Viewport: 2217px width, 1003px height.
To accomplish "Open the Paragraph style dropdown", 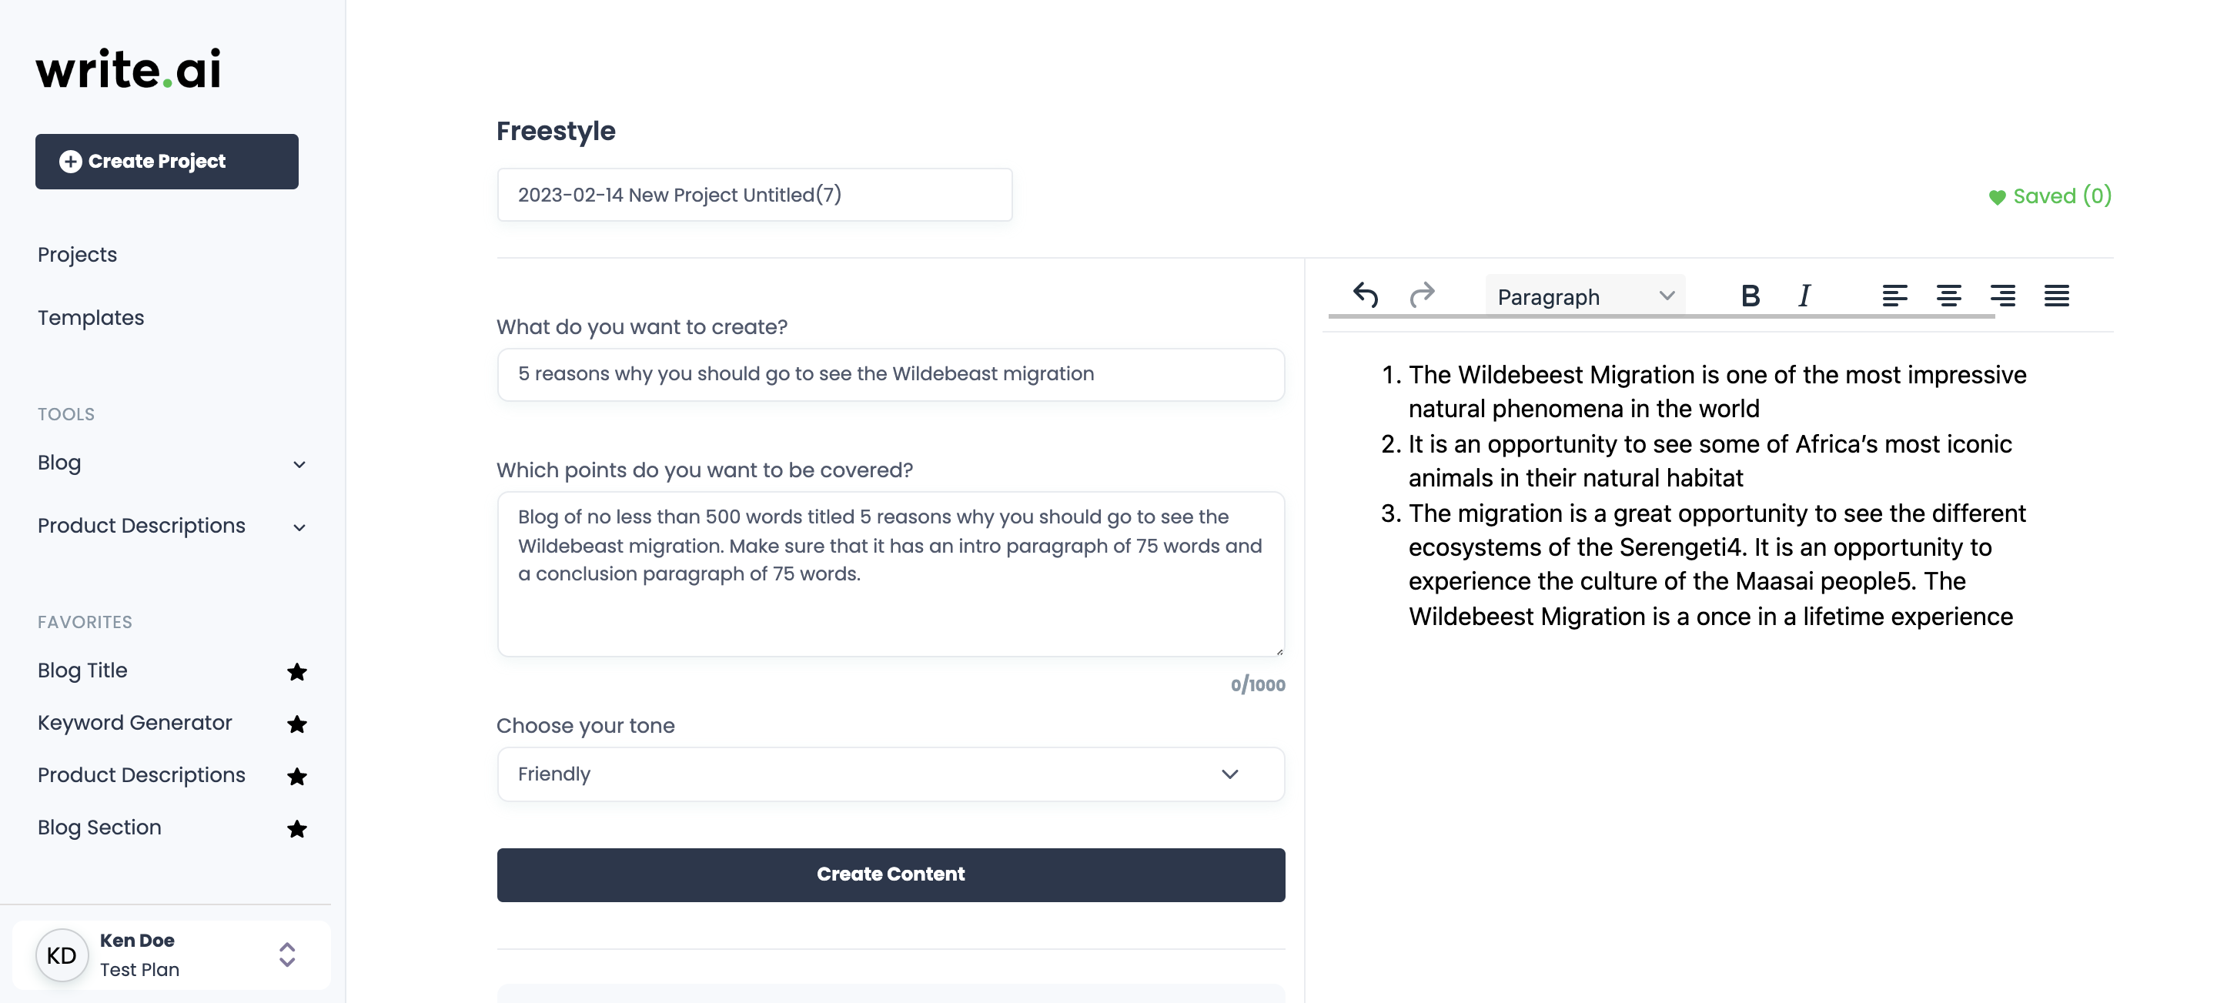I will click(x=1584, y=297).
